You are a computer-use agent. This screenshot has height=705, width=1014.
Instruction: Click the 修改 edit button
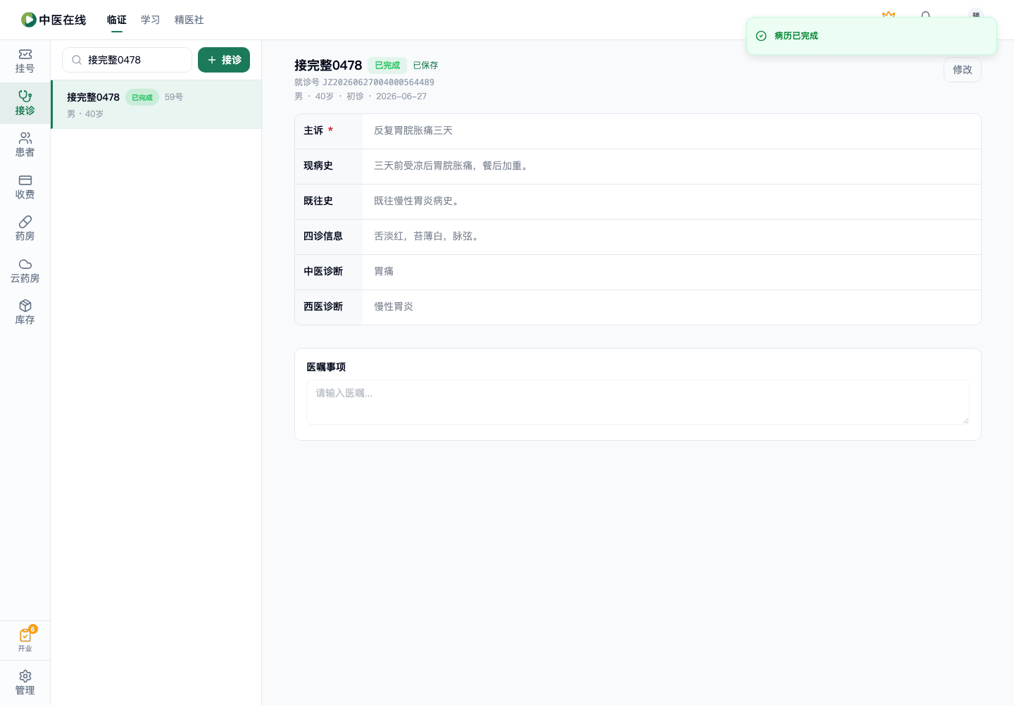click(963, 70)
